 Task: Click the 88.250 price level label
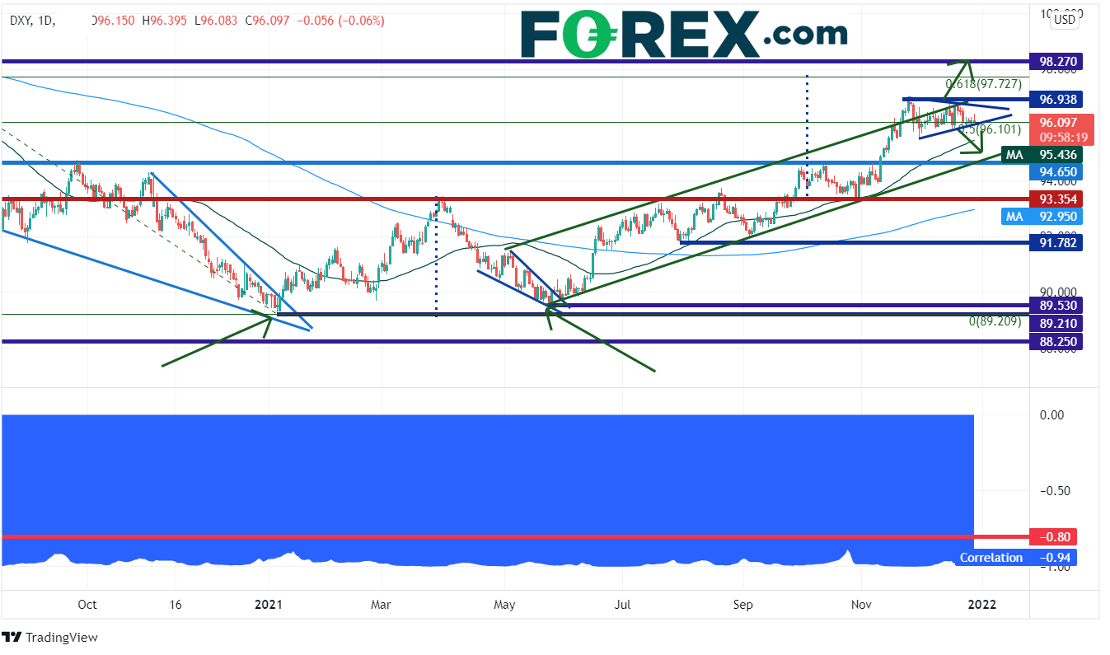(x=1056, y=342)
